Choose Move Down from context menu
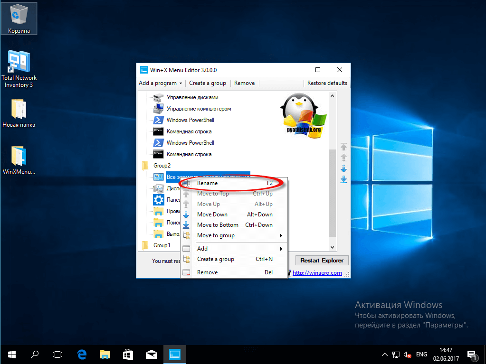The image size is (486, 364). [x=212, y=215]
